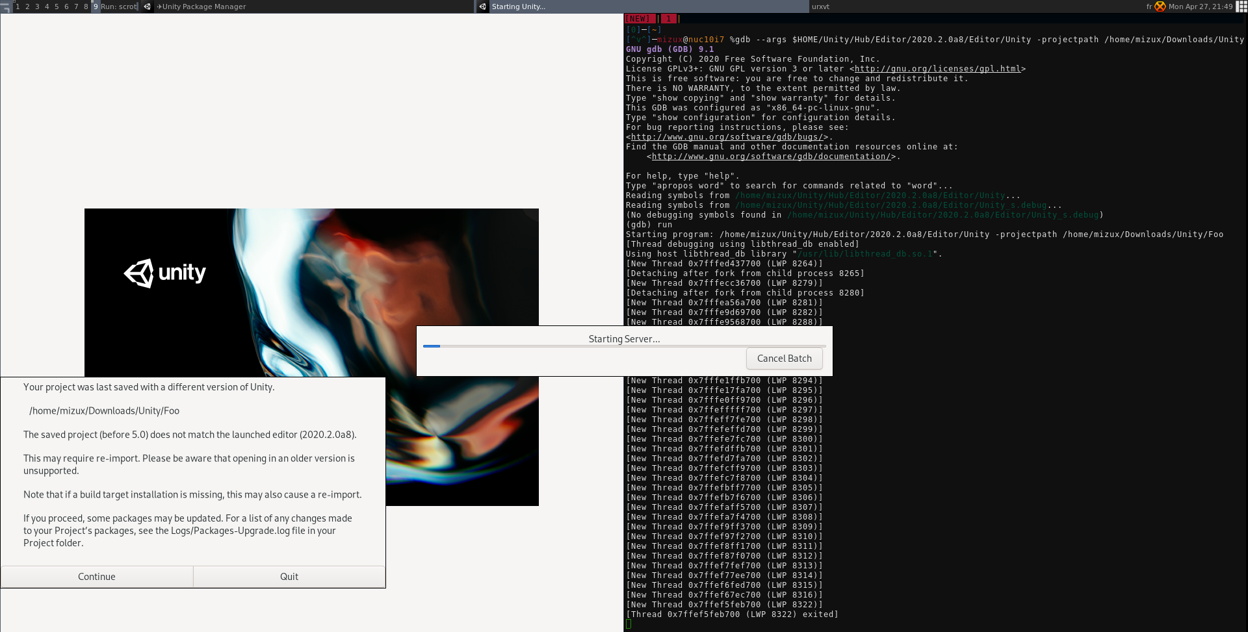Focus the Starting Unity window tab

642,6
